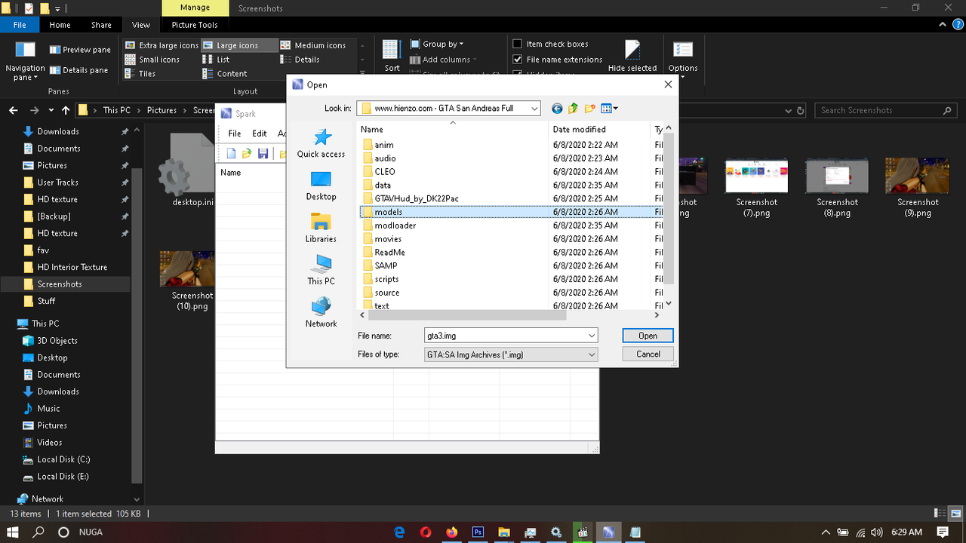Expand the File name combo box arrow

(x=592, y=336)
